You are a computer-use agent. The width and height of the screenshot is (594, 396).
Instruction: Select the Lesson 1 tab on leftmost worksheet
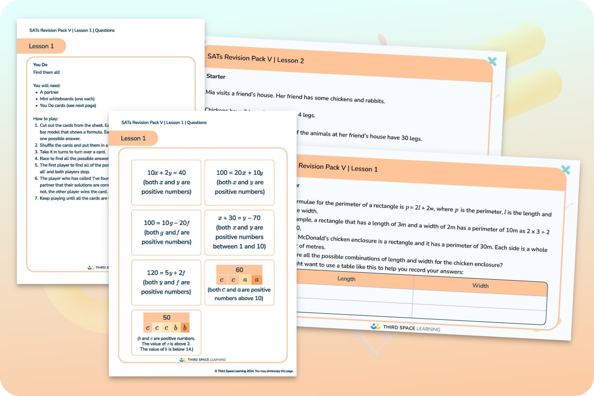(x=42, y=46)
